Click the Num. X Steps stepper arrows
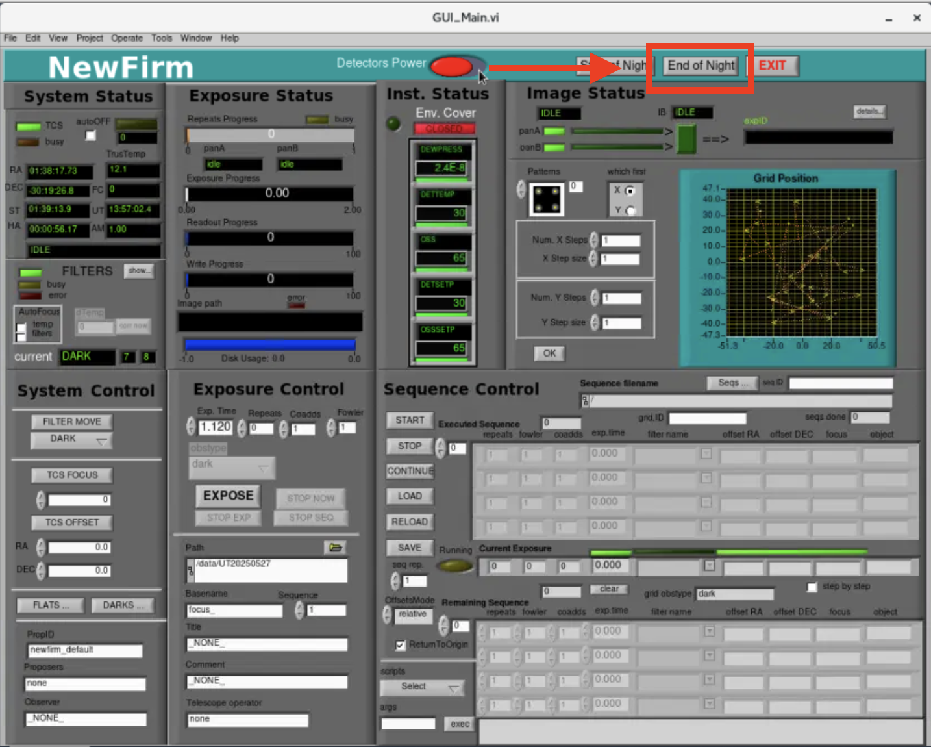This screenshot has width=931, height=747. 594,240
